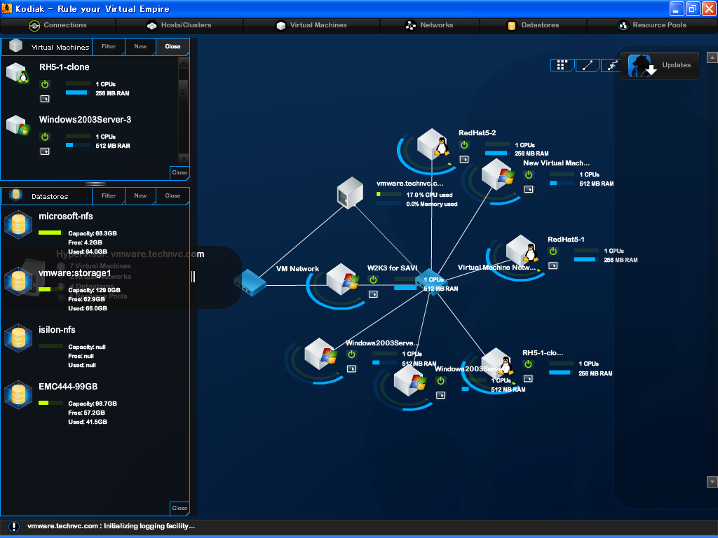
Task: Click the status bar alert icon
Action: coord(14,527)
